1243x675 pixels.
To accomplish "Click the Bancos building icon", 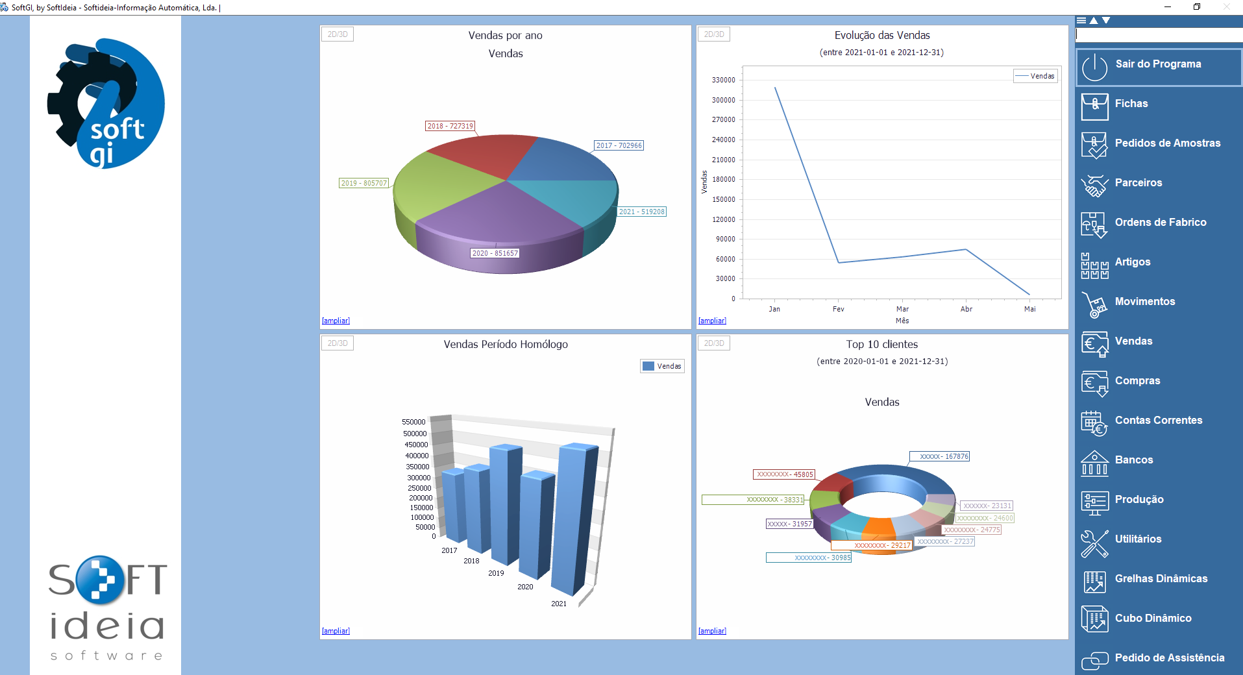I will tap(1094, 463).
